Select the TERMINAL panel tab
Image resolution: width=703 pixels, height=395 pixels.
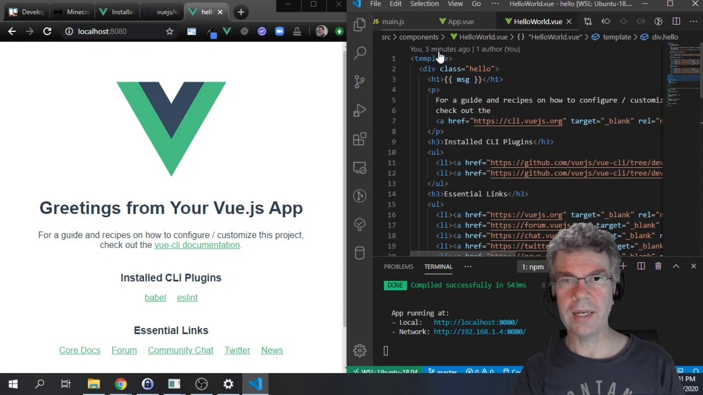point(438,267)
